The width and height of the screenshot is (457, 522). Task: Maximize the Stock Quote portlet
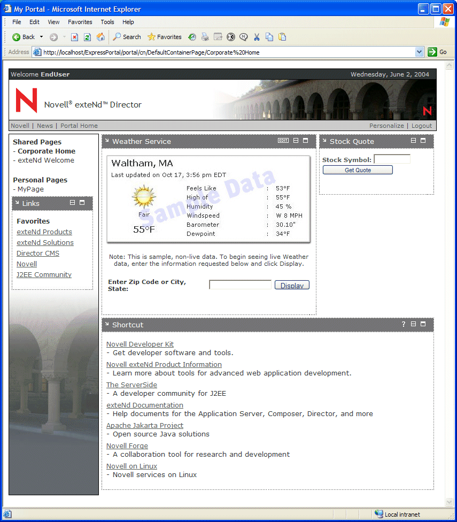tap(423, 141)
